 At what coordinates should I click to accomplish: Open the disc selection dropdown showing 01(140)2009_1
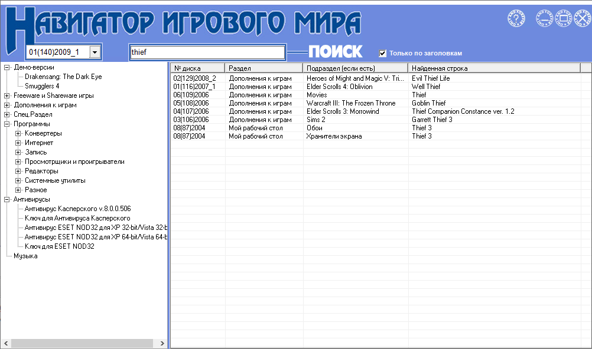pos(95,52)
